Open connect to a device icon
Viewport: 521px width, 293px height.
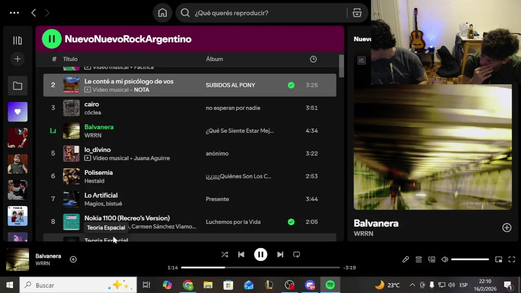click(x=432, y=260)
